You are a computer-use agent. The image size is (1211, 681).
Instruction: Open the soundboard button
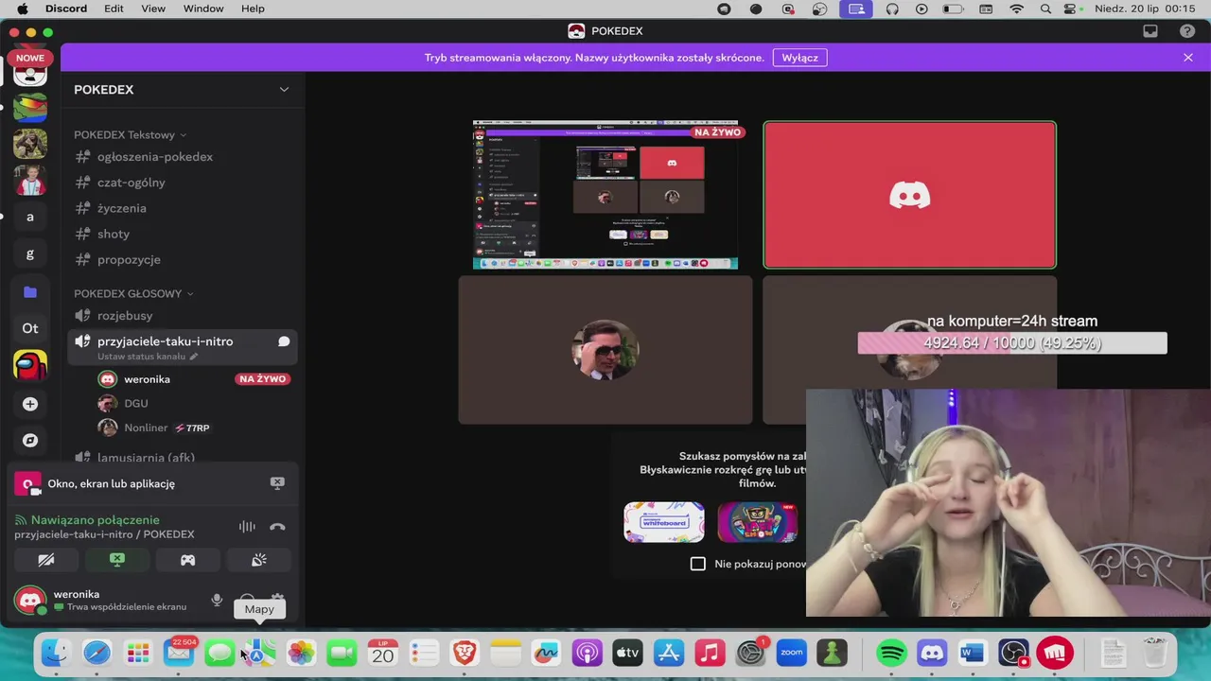[x=259, y=560]
